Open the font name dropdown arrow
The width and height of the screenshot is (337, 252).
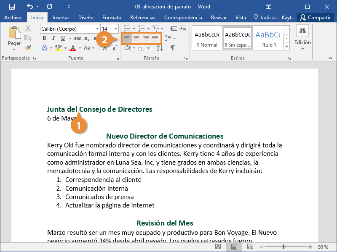pos(97,29)
